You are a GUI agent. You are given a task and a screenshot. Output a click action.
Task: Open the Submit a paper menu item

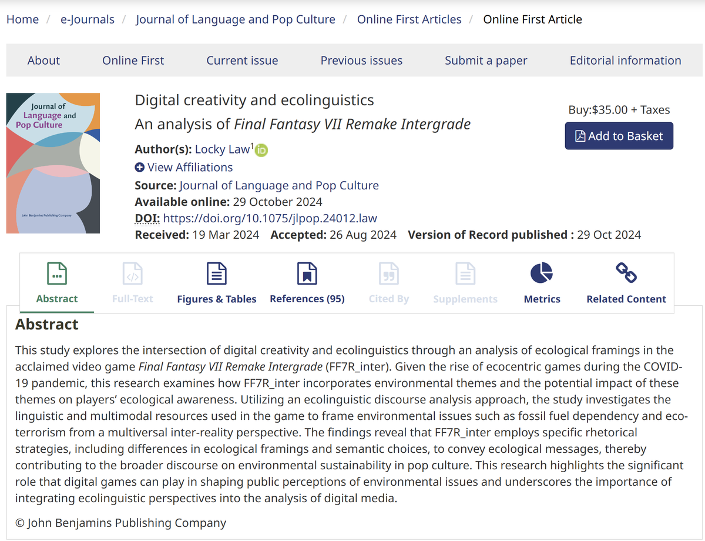tap(486, 61)
